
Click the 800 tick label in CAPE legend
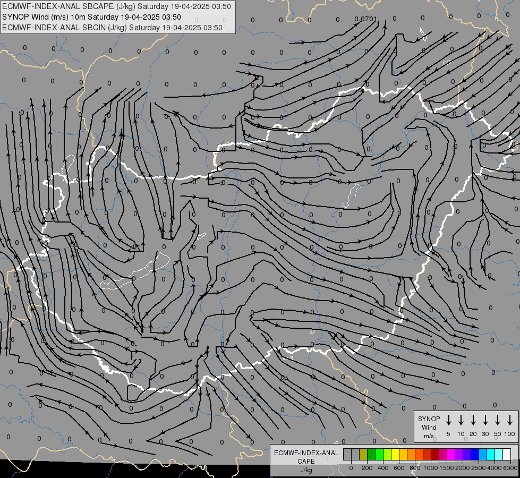[415, 468]
